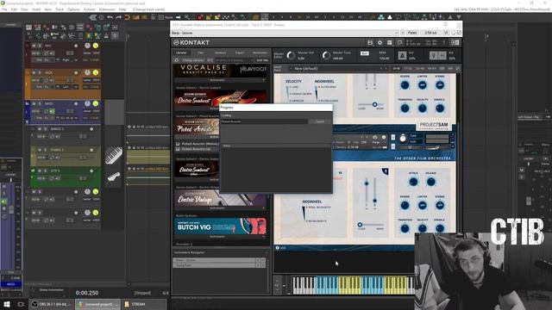This screenshot has height=310, width=552.
Task: Click the Kontakt metronome icon
Action: 402,55
